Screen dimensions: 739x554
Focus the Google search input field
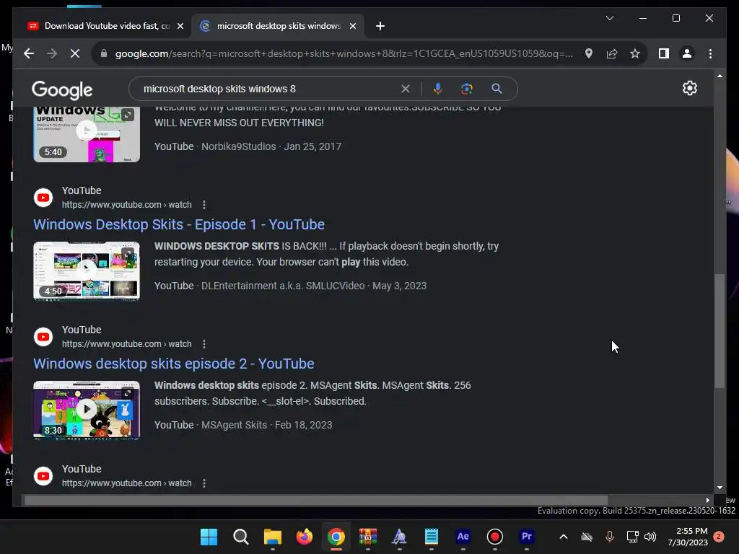(268, 89)
